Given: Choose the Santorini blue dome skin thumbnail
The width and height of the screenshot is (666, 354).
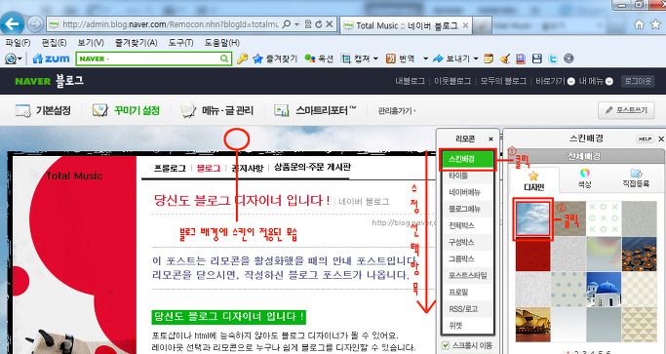Looking at the screenshot, I should [x=604, y=290].
